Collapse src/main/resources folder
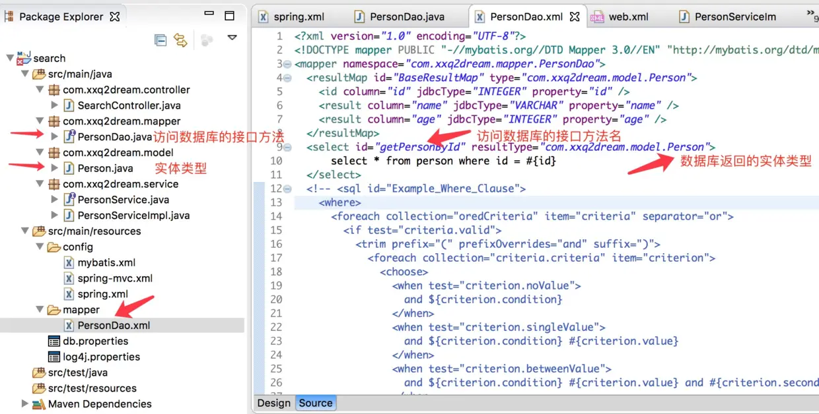Image resolution: width=819 pixels, height=414 pixels. 25,231
